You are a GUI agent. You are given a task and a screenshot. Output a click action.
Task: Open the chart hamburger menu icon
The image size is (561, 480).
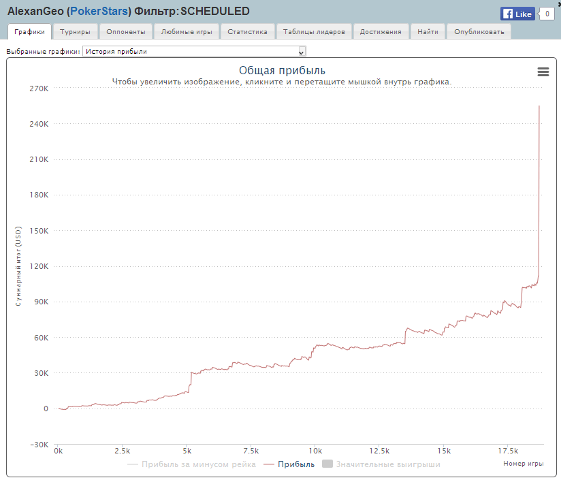click(543, 71)
